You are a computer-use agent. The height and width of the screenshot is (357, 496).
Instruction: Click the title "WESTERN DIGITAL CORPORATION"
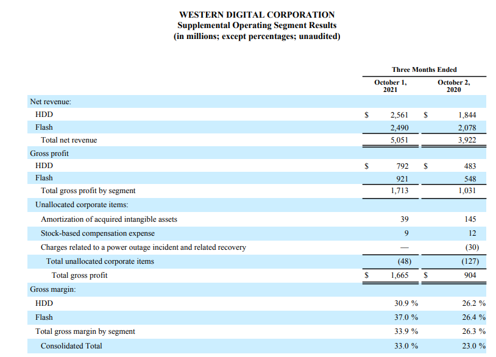click(x=257, y=15)
